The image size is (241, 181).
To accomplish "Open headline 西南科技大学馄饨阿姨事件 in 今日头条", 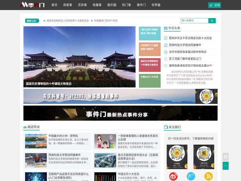I will pyautogui.click(x=185, y=45).
